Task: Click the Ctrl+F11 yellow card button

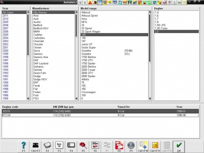Action: [x=155, y=146]
